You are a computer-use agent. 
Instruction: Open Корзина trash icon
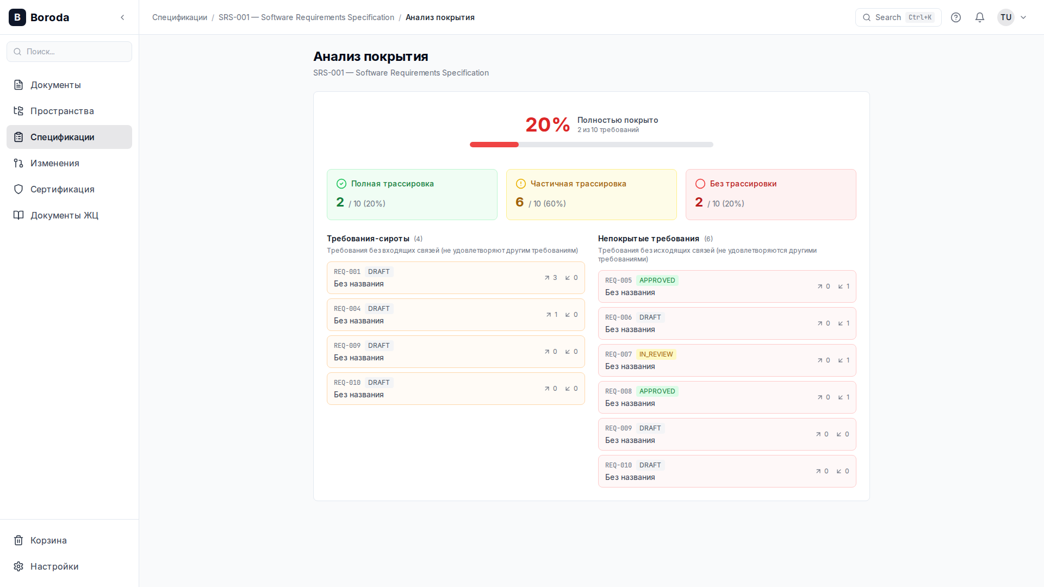18,540
